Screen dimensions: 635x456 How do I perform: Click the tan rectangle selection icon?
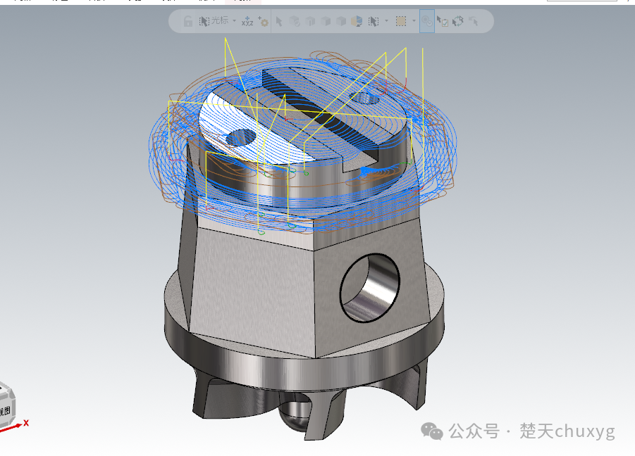tap(401, 21)
